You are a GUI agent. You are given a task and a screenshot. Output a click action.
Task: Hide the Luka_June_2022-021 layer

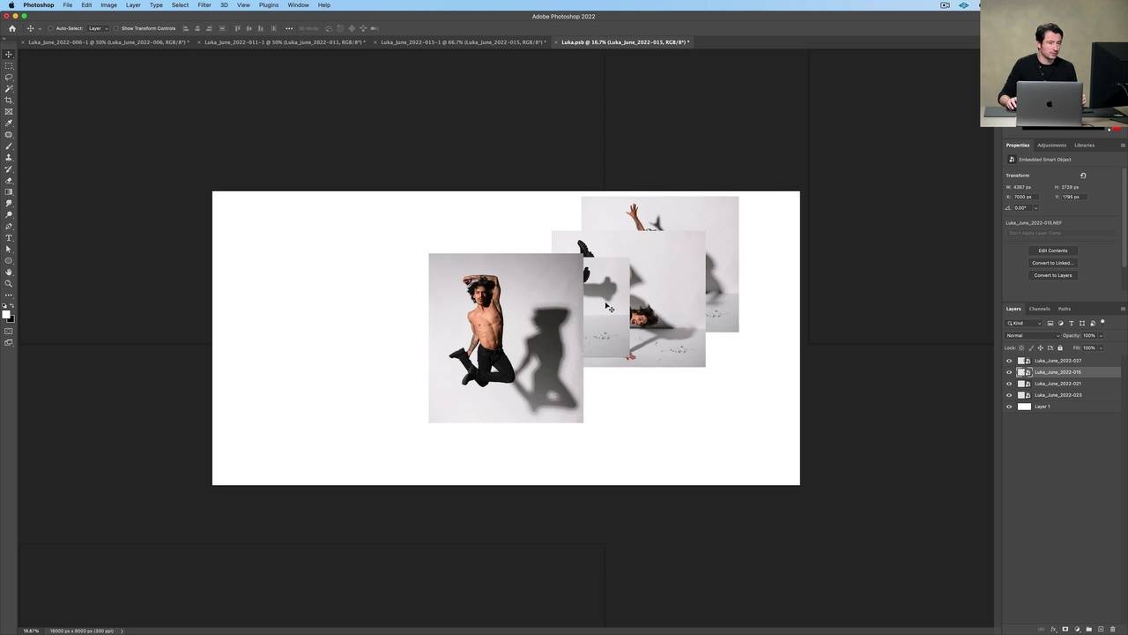pos(1009,384)
